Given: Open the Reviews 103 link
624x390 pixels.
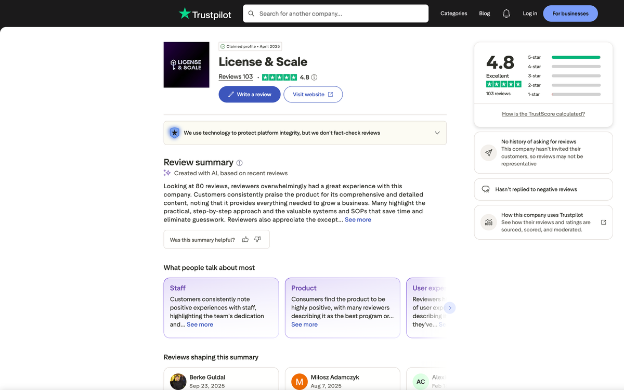Looking at the screenshot, I should [236, 77].
